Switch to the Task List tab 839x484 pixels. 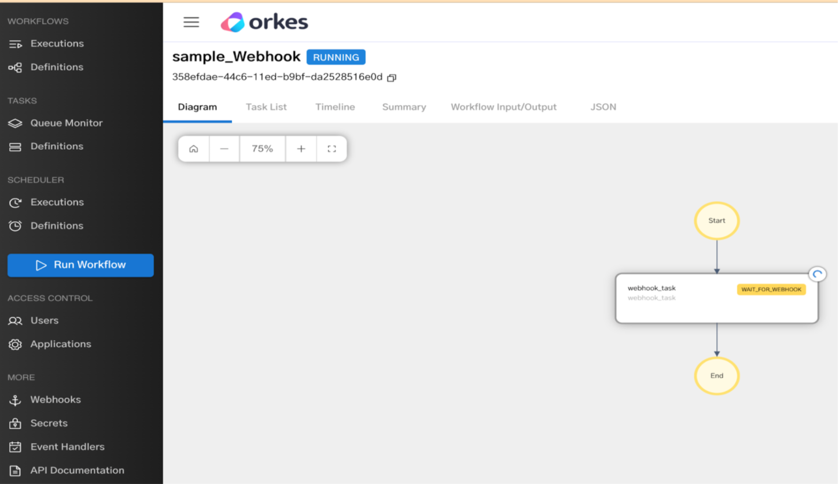click(x=266, y=107)
